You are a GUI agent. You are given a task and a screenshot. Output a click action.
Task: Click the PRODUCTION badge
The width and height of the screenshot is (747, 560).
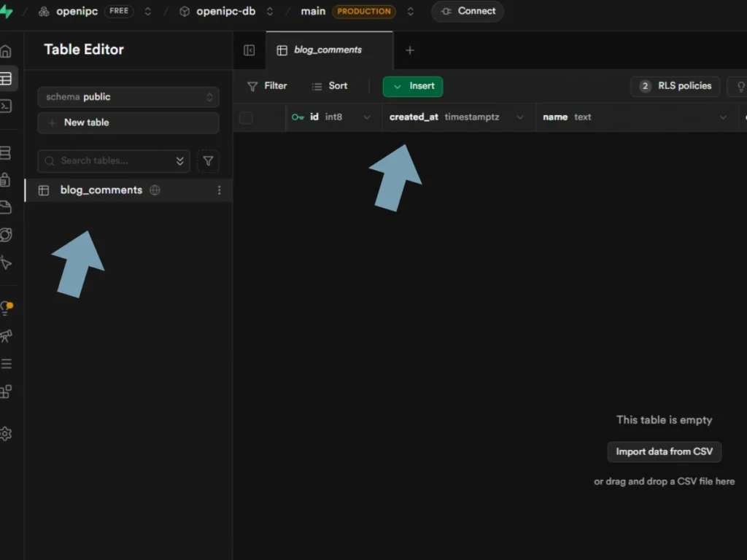click(x=364, y=12)
